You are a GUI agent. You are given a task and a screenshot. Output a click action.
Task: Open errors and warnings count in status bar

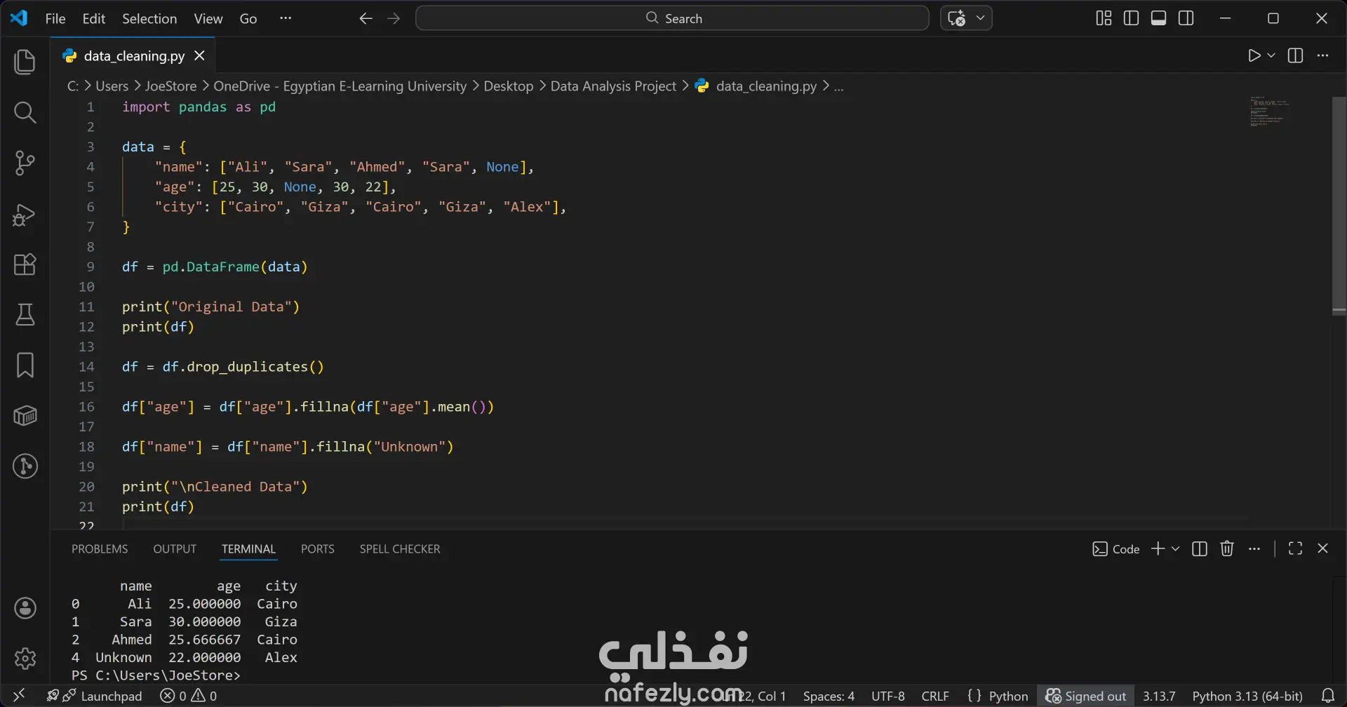(189, 696)
